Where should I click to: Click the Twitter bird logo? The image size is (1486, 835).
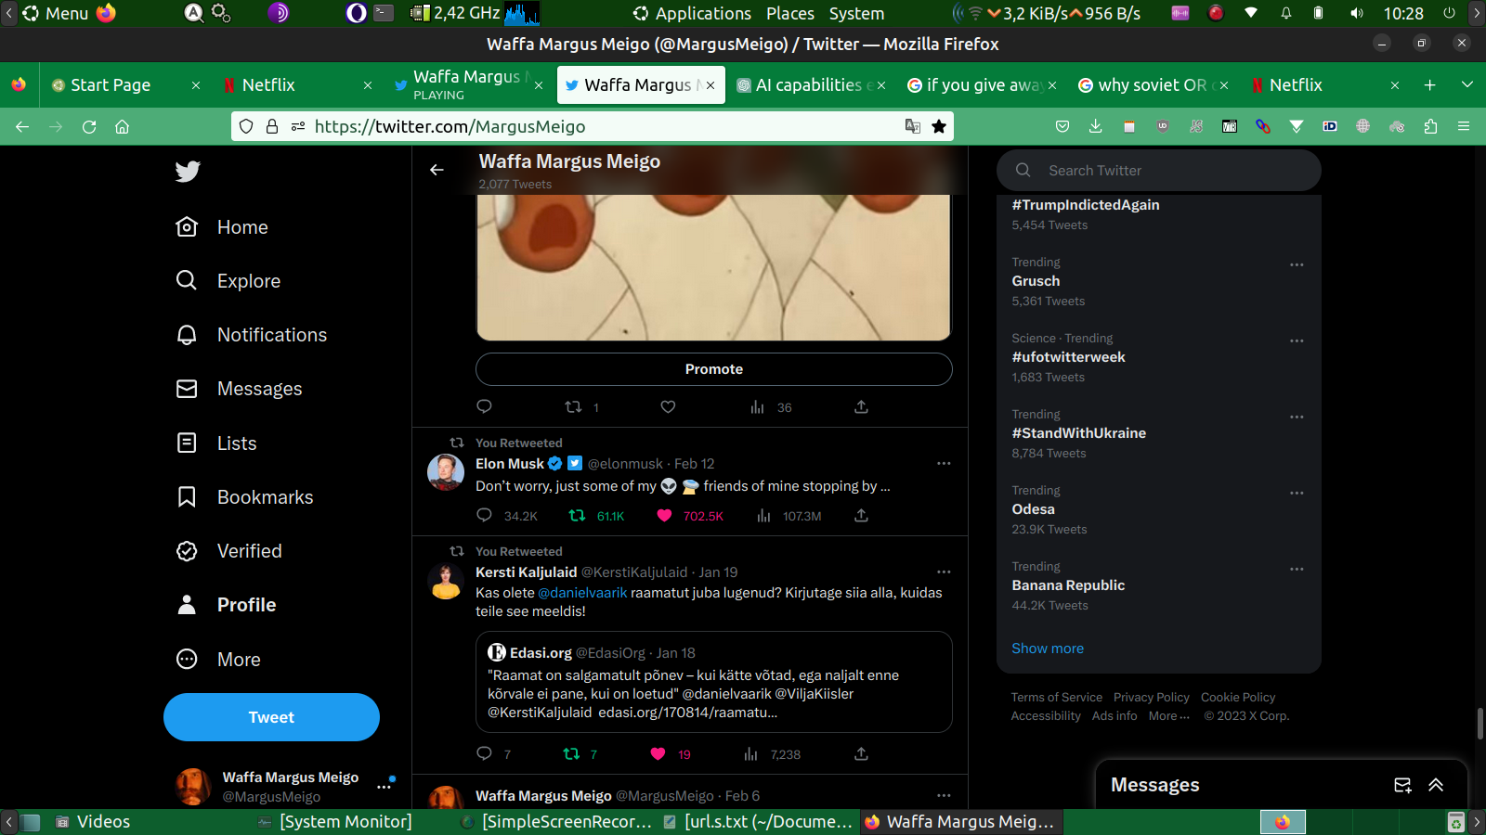[188, 172]
